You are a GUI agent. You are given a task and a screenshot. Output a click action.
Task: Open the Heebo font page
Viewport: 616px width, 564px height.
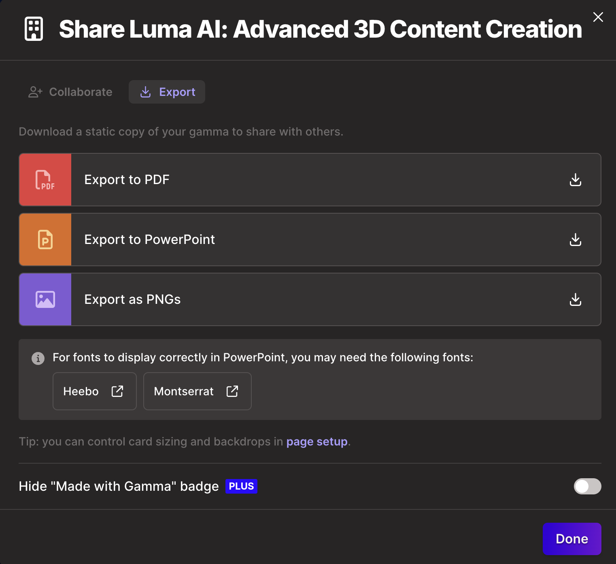pos(94,391)
